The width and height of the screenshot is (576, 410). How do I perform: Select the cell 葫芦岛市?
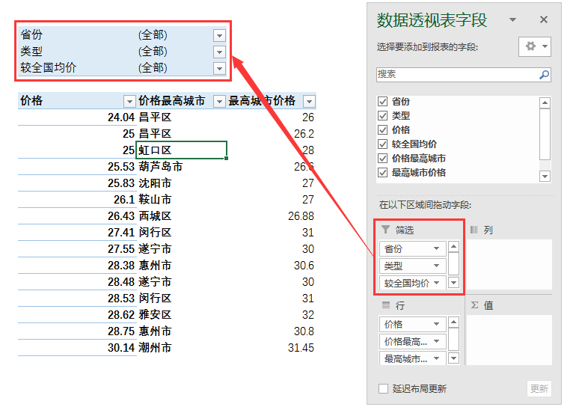click(x=182, y=166)
